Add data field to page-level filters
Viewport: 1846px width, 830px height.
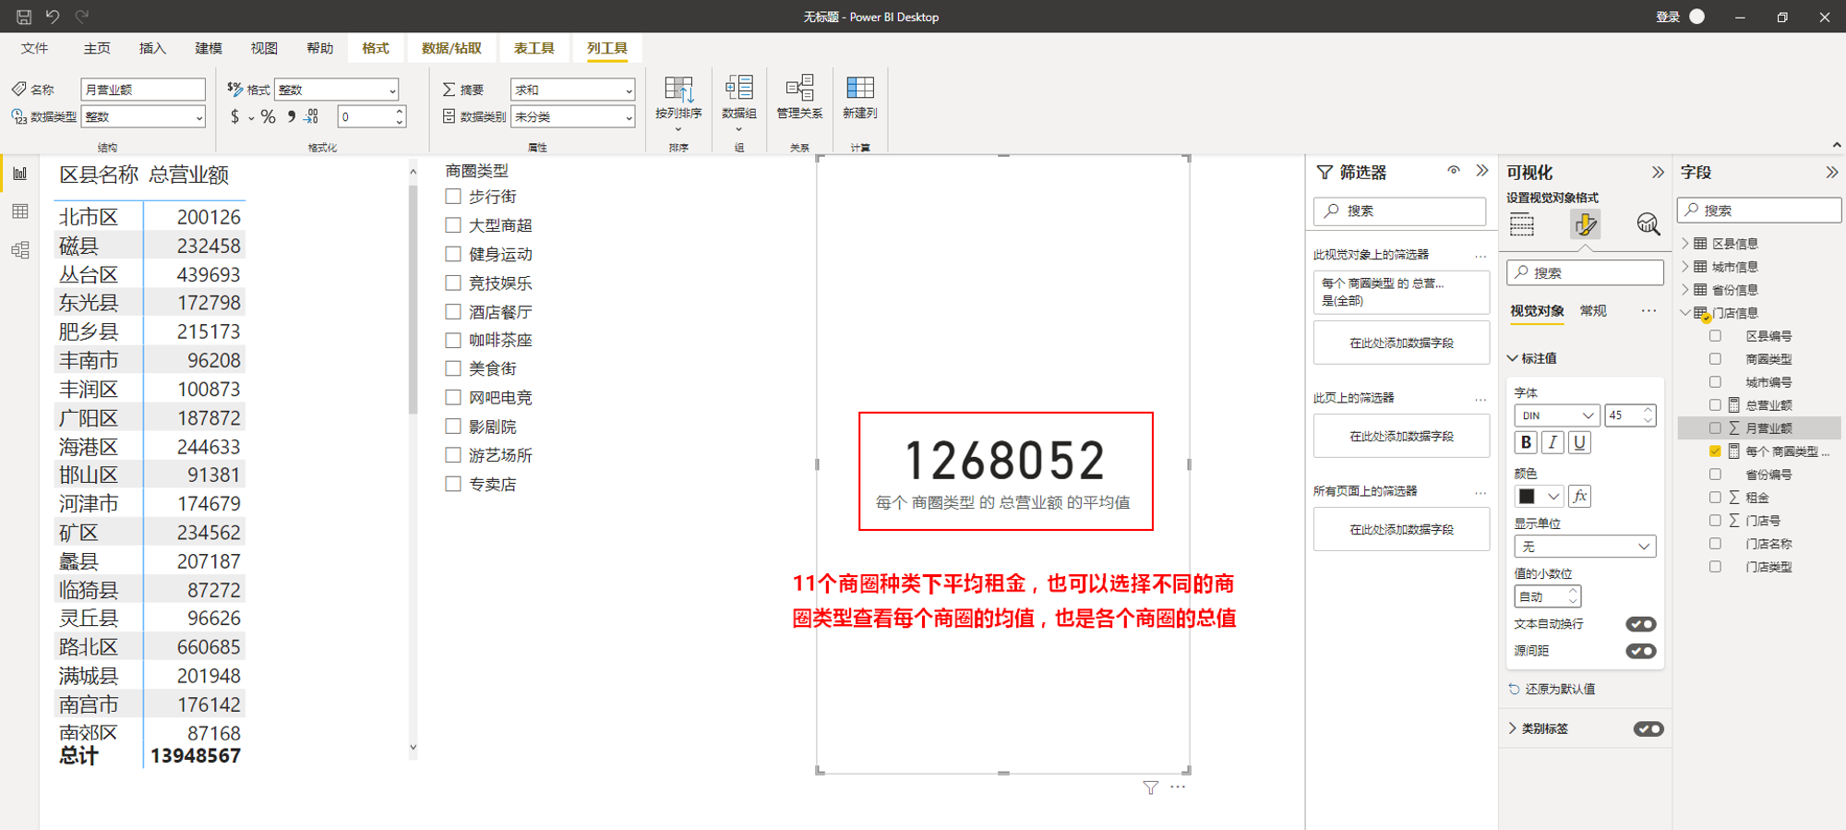point(1401,436)
